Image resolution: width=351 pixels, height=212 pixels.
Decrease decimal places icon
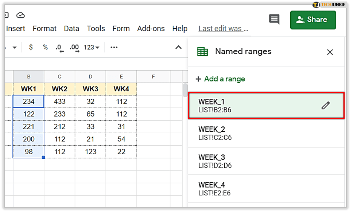(59, 48)
